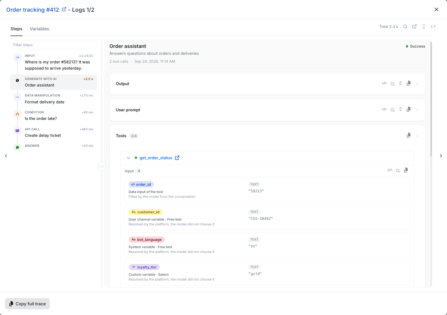Viewport: 447px width, 315px height.
Task: Expand or collapse the Output section height
Action: click(400, 83)
